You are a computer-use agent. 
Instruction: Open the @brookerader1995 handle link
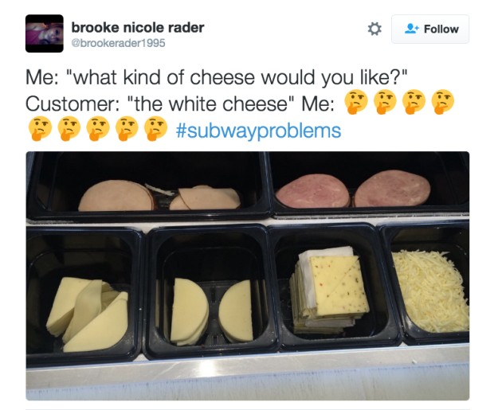pos(118,43)
